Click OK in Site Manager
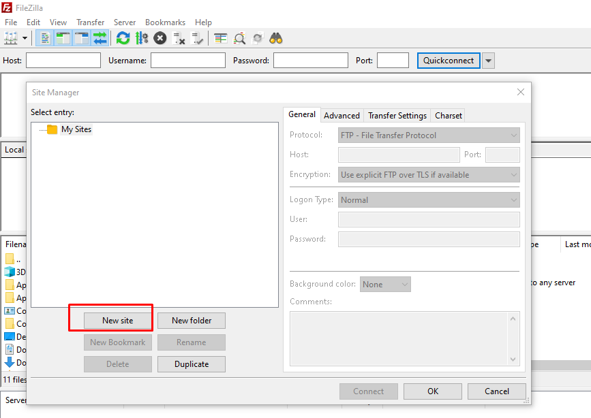 (433, 391)
